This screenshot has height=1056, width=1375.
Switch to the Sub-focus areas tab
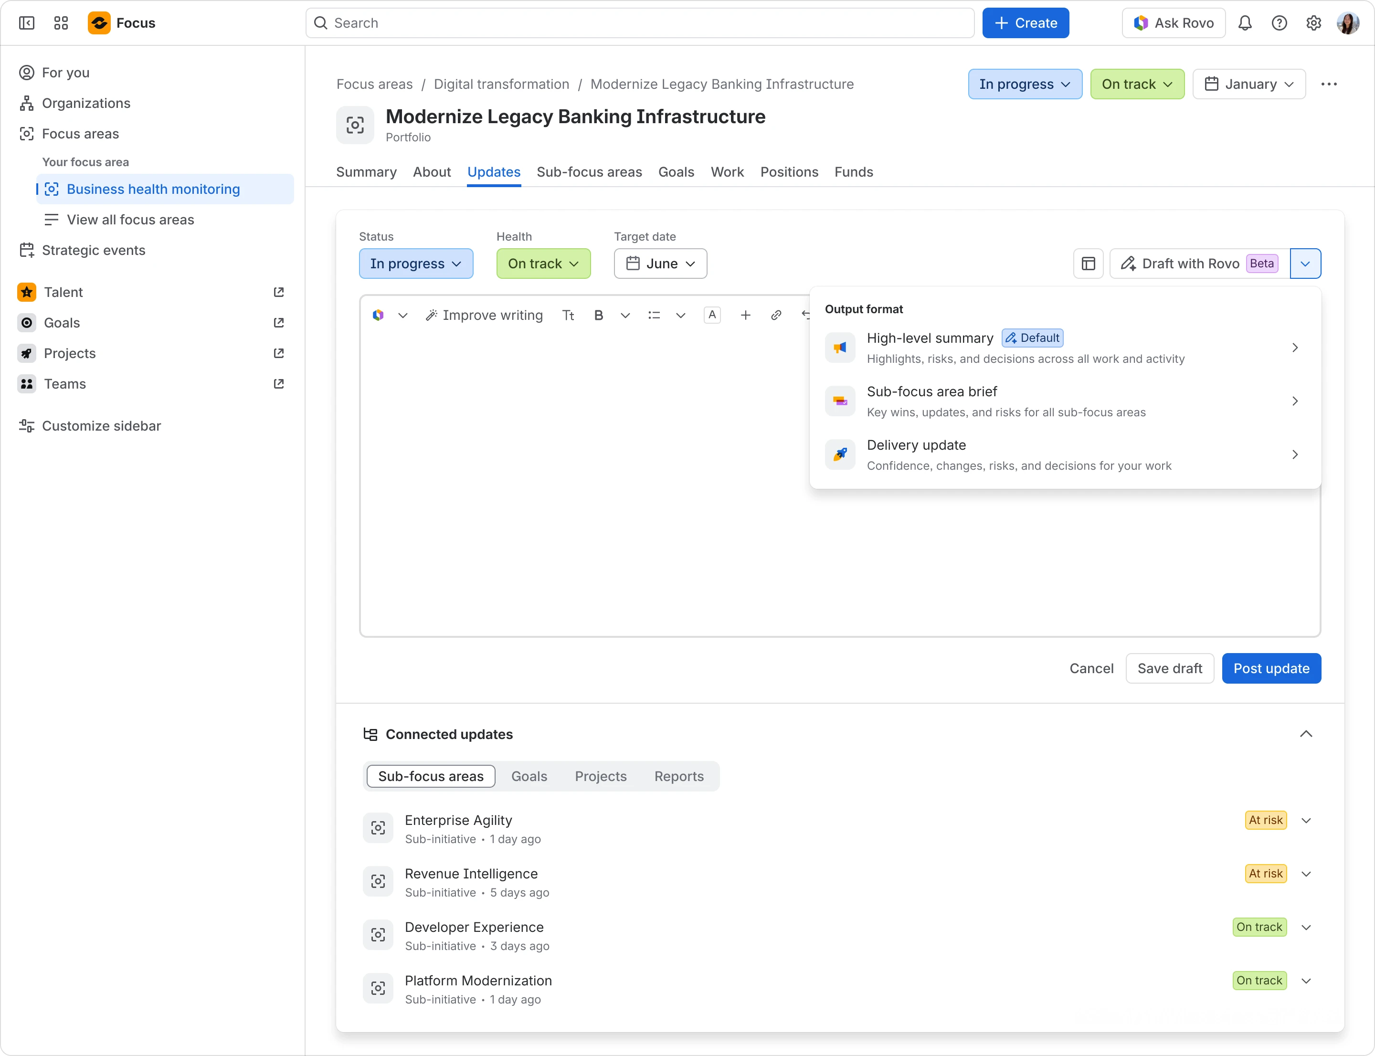point(589,172)
